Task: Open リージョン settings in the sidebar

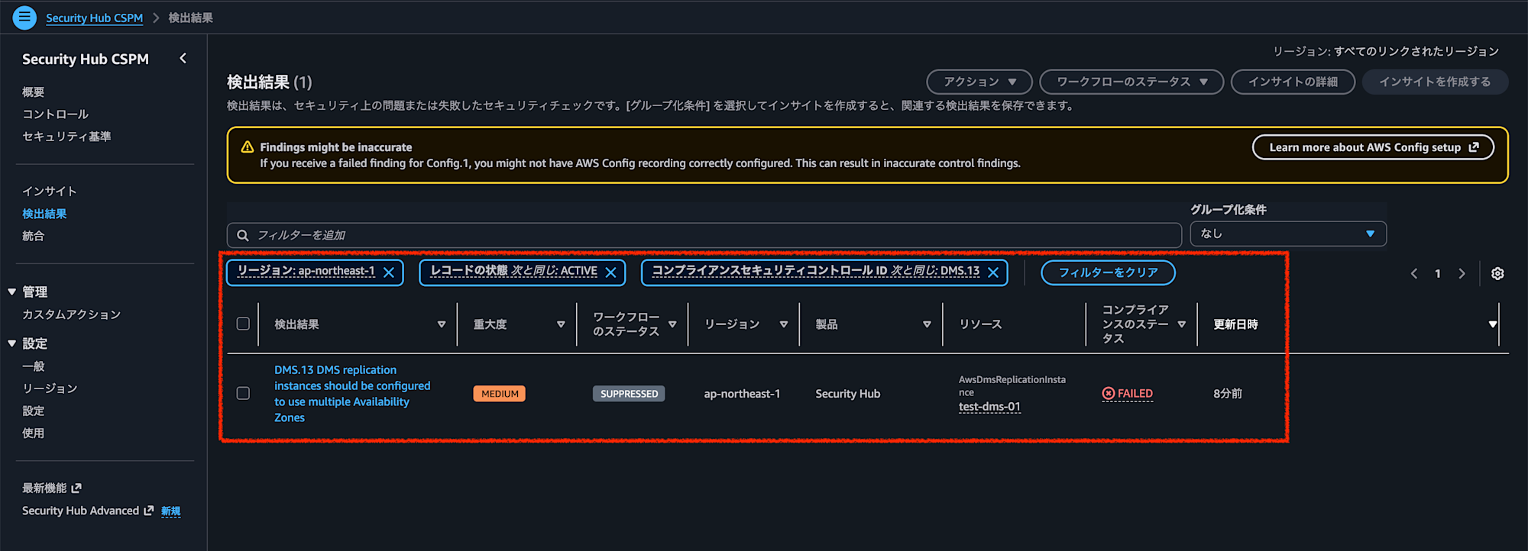Action: tap(50, 388)
